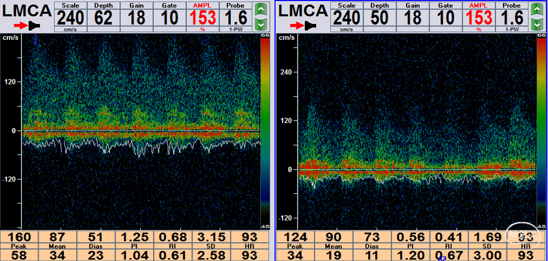Select the Mean value 90
Image resolution: width=548 pixels, height=261 pixels.
pyautogui.click(x=333, y=237)
